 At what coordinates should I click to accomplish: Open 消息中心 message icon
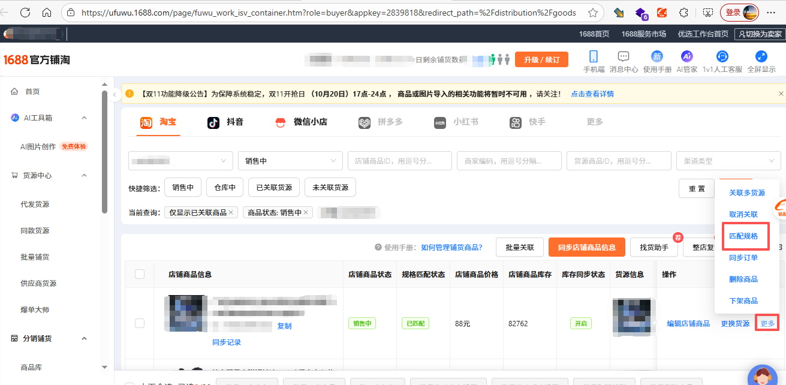[x=624, y=56]
